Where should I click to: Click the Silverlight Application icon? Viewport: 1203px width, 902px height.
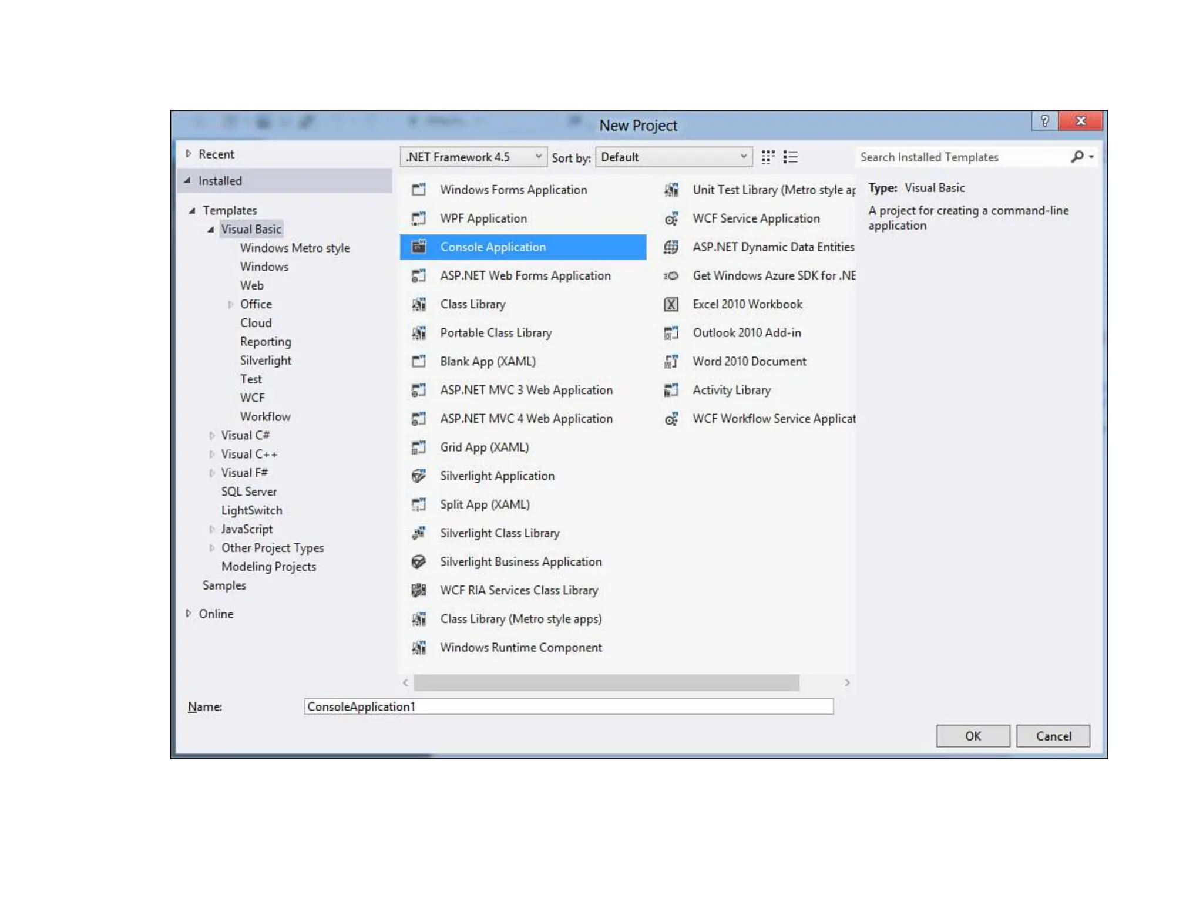click(x=418, y=476)
